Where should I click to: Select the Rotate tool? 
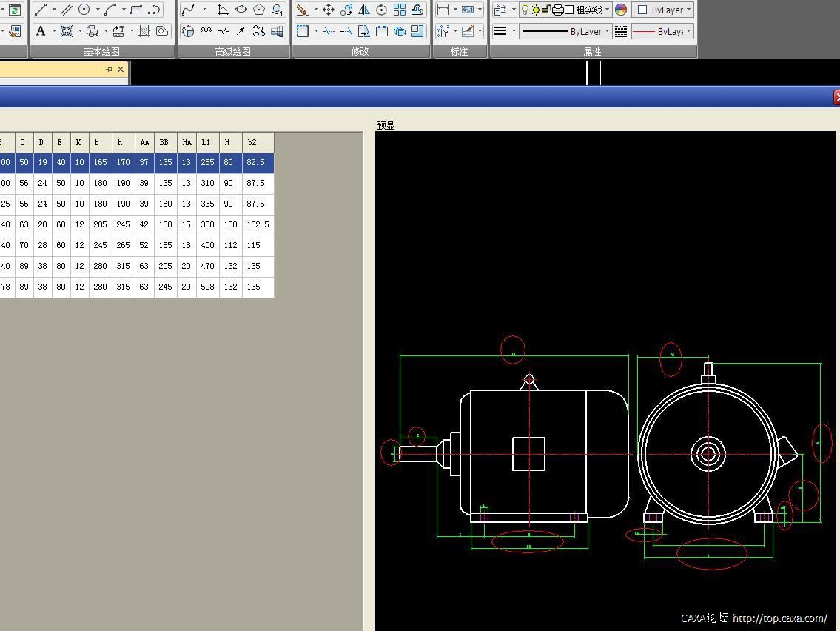[382, 10]
